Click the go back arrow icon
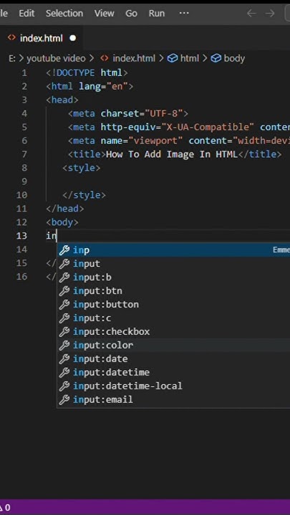This screenshot has width=290, height=515. 251,14
